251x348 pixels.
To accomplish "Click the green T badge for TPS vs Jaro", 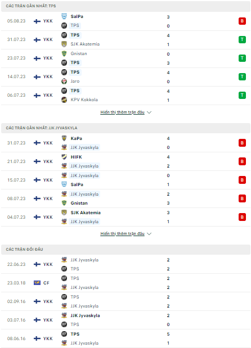I will 242,77.
